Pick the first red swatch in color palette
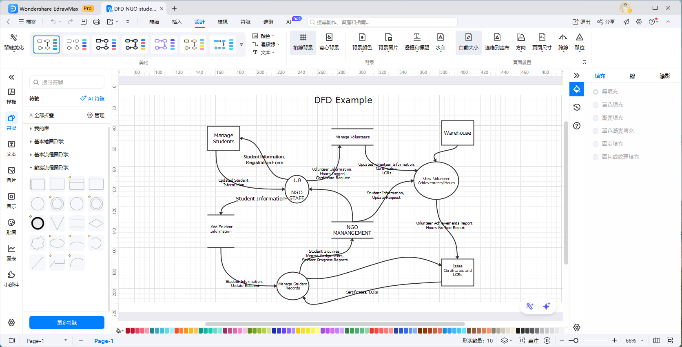Screen dimensions: 682x347 128,331
